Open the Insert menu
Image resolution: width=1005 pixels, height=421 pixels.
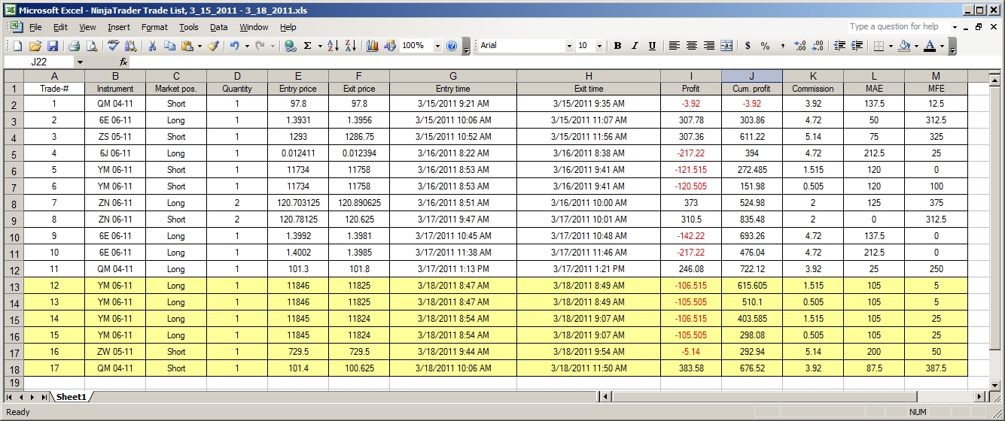pos(118,27)
